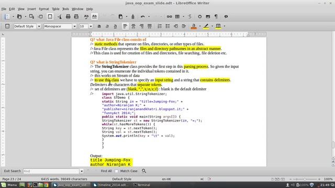Align text left
The width and height of the screenshot is (335, 188).
125,26
